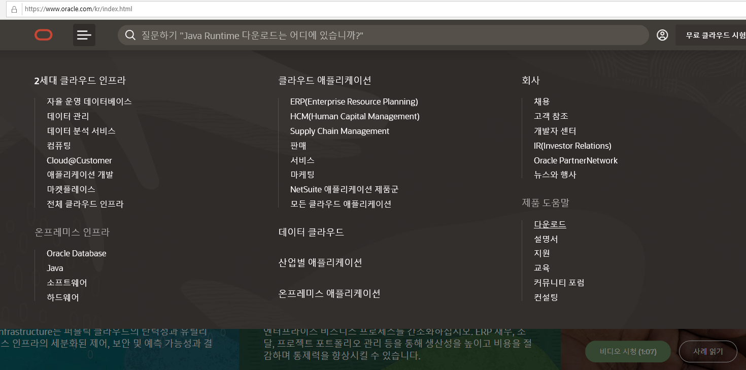The image size is (746, 370).
Task: Go to 데이터 분석 서비스
Action: (81, 131)
